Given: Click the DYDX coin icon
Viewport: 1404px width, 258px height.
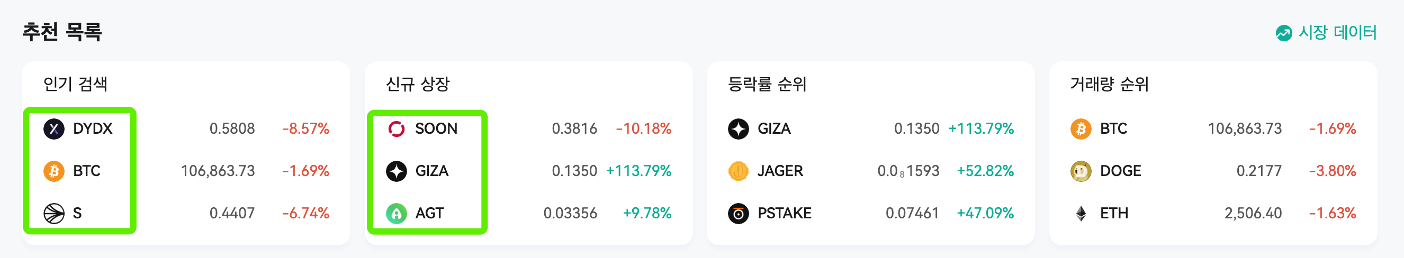Looking at the screenshot, I should [x=54, y=129].
